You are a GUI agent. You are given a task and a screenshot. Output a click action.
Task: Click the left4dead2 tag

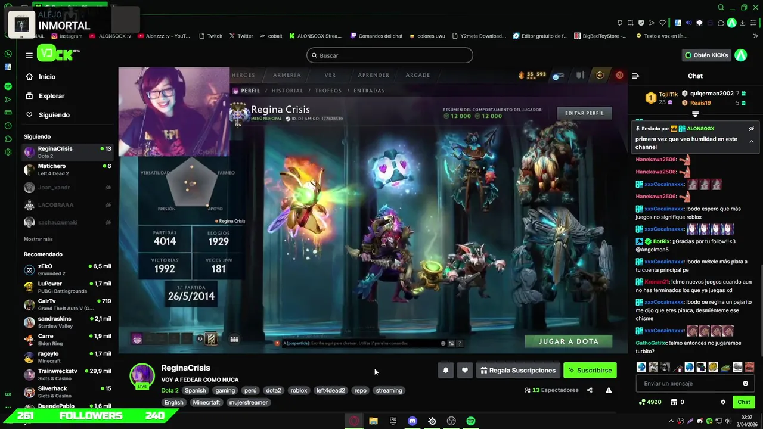330,391
